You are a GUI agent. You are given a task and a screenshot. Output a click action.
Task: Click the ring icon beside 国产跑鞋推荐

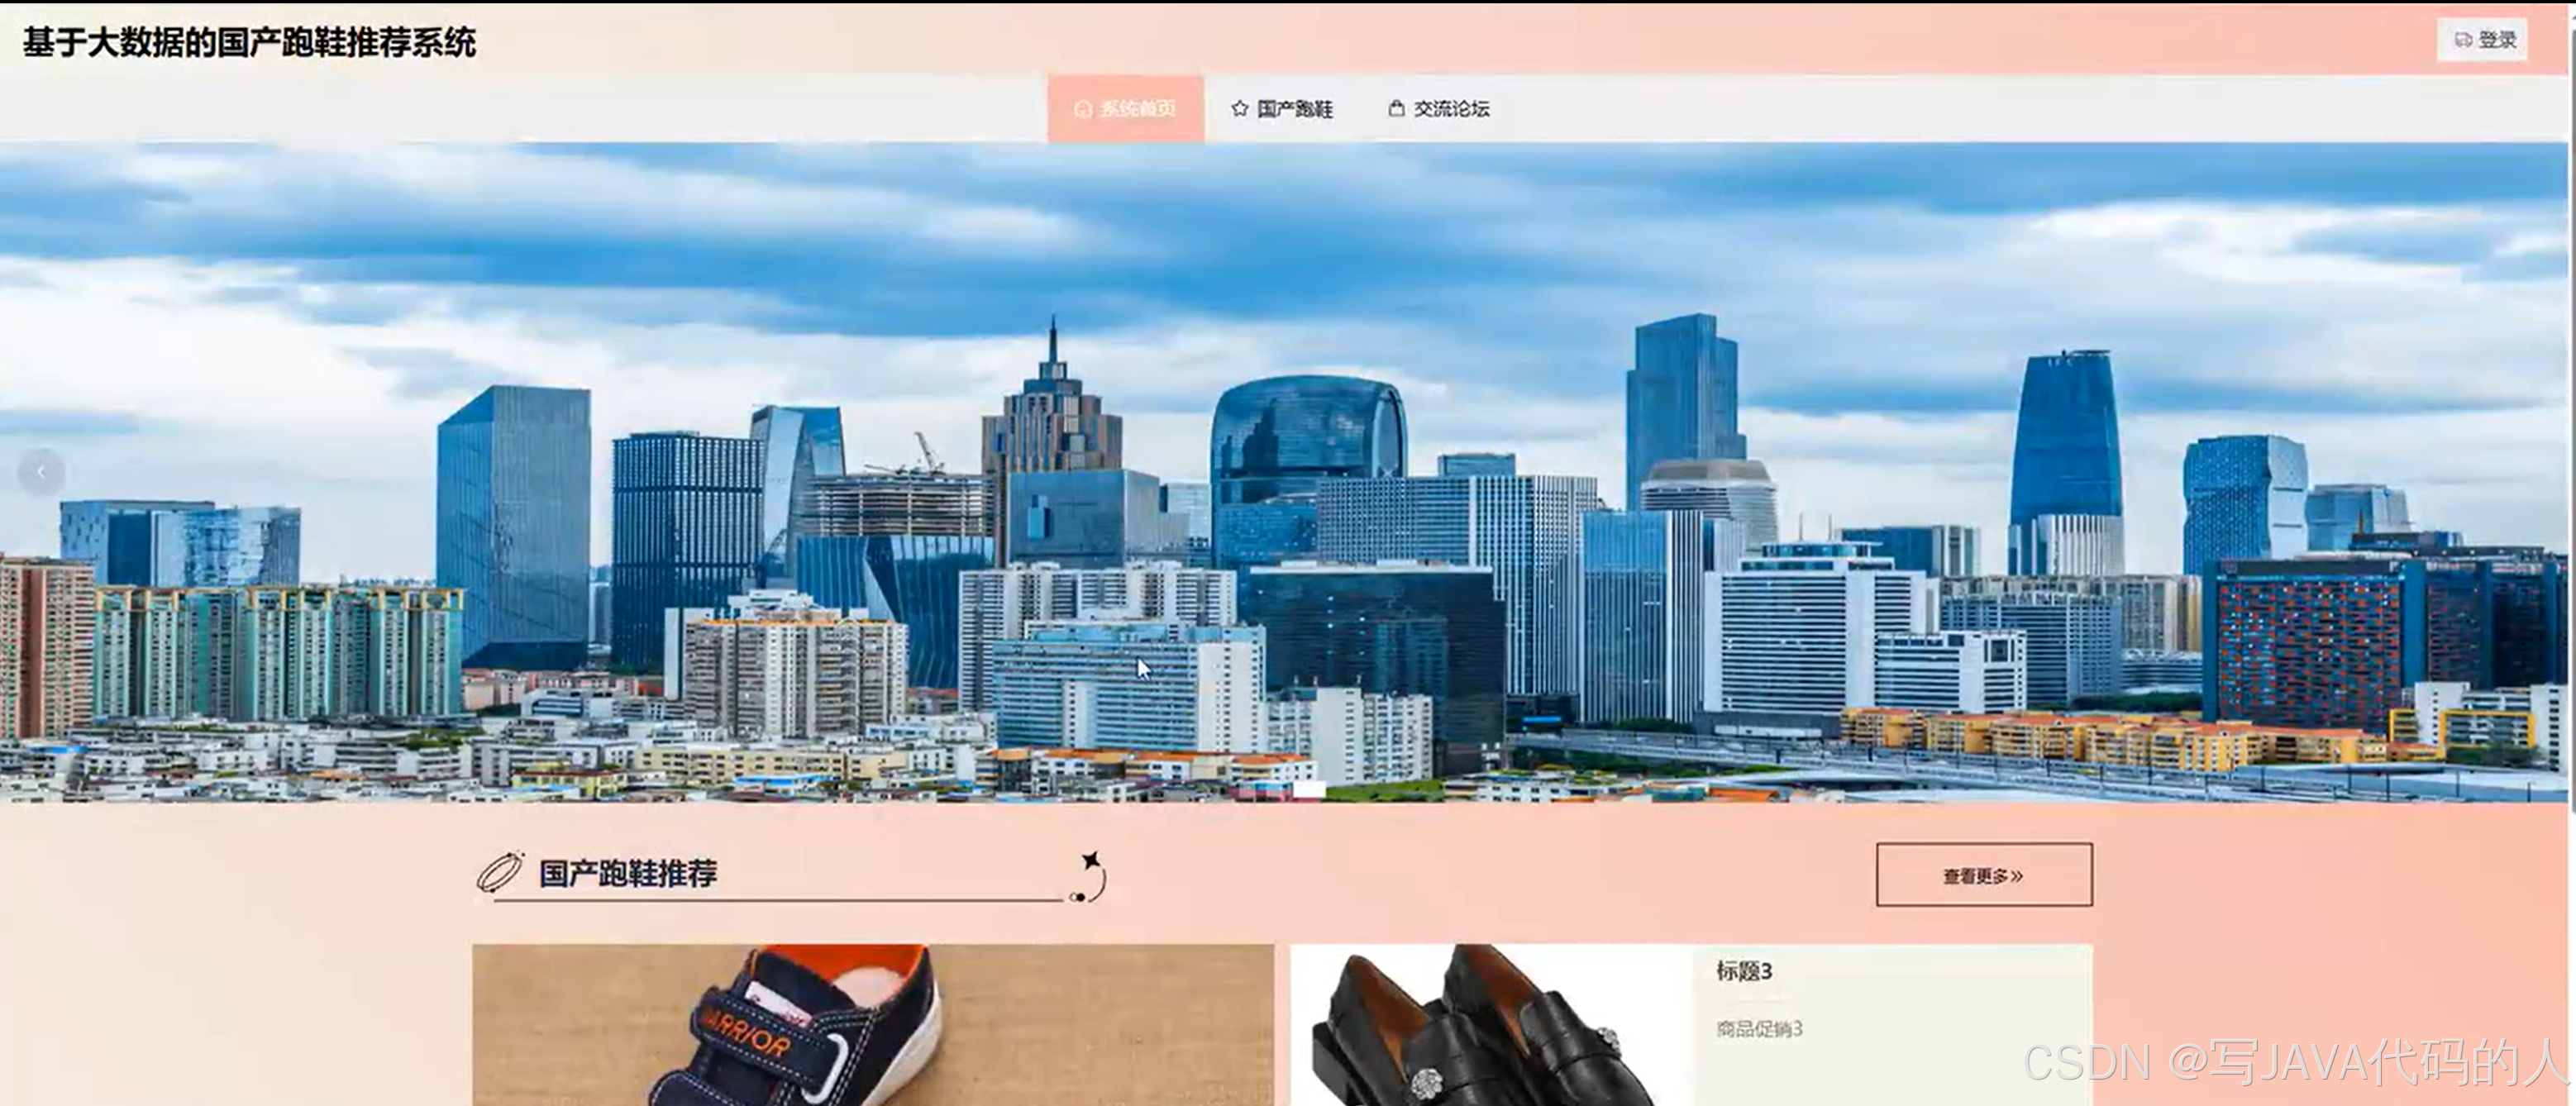pos(500,872)
